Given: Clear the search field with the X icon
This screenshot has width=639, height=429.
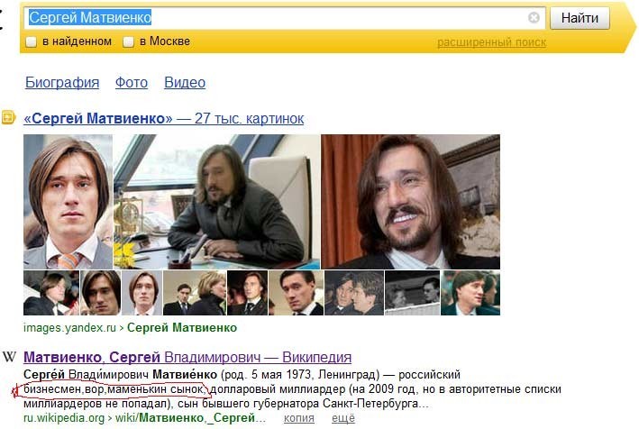Looking at the screenshot, I should (534, 18).
